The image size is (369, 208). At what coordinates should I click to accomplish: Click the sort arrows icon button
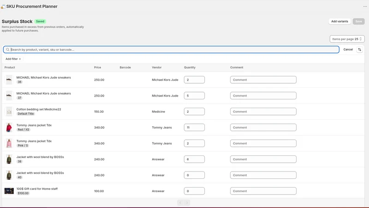(x=359, y=49)
